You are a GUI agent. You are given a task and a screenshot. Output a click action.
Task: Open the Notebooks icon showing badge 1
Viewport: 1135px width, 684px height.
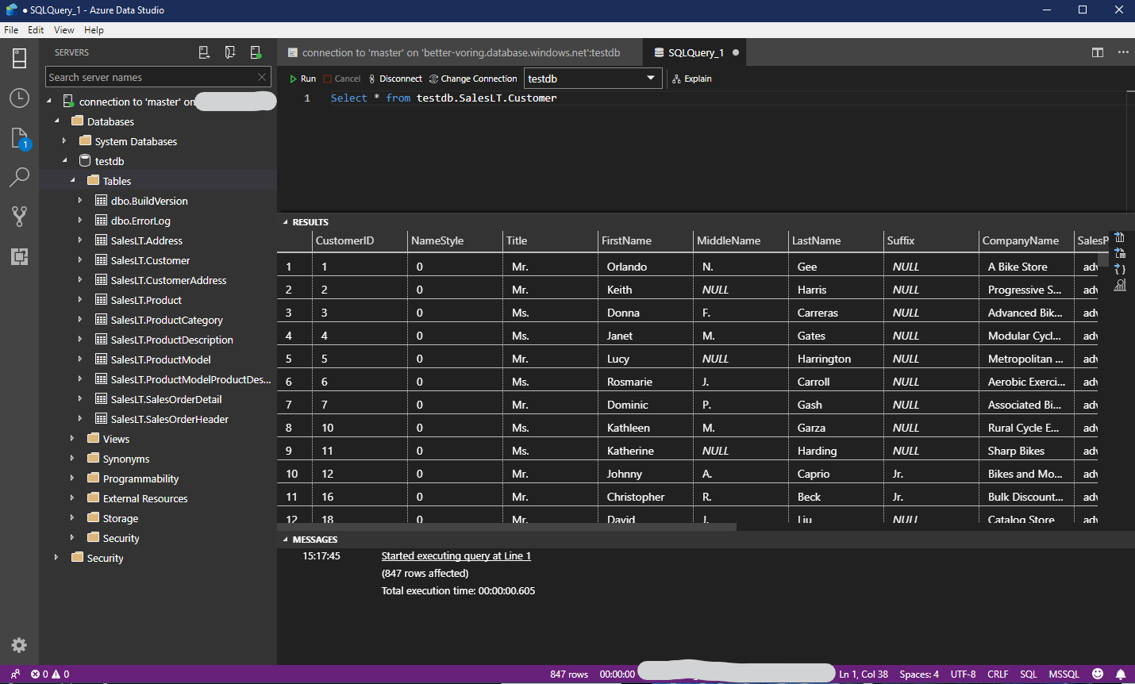point(19,136)
